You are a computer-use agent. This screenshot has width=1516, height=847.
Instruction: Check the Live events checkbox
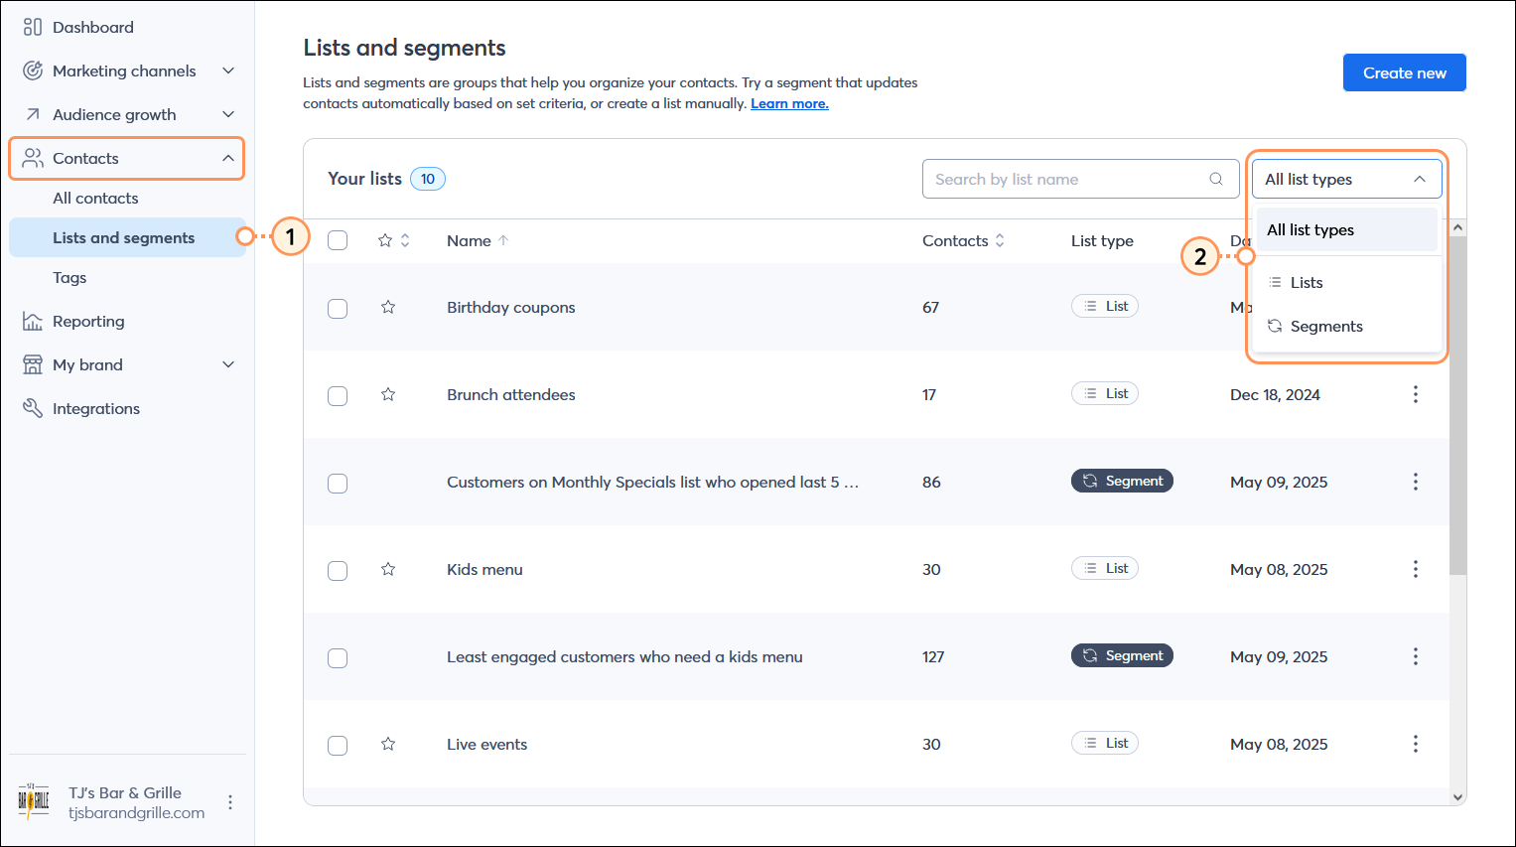point(338,745)
